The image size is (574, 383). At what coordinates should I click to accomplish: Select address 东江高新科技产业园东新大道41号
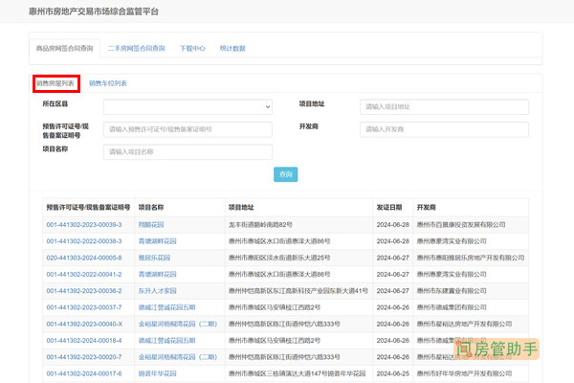298,291
